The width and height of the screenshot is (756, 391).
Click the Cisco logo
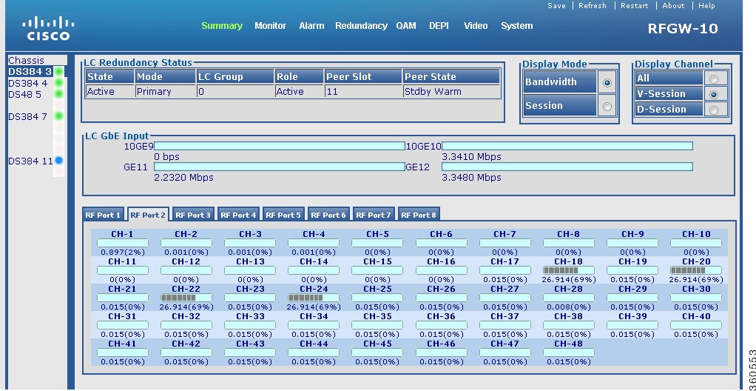coord(48,28)
